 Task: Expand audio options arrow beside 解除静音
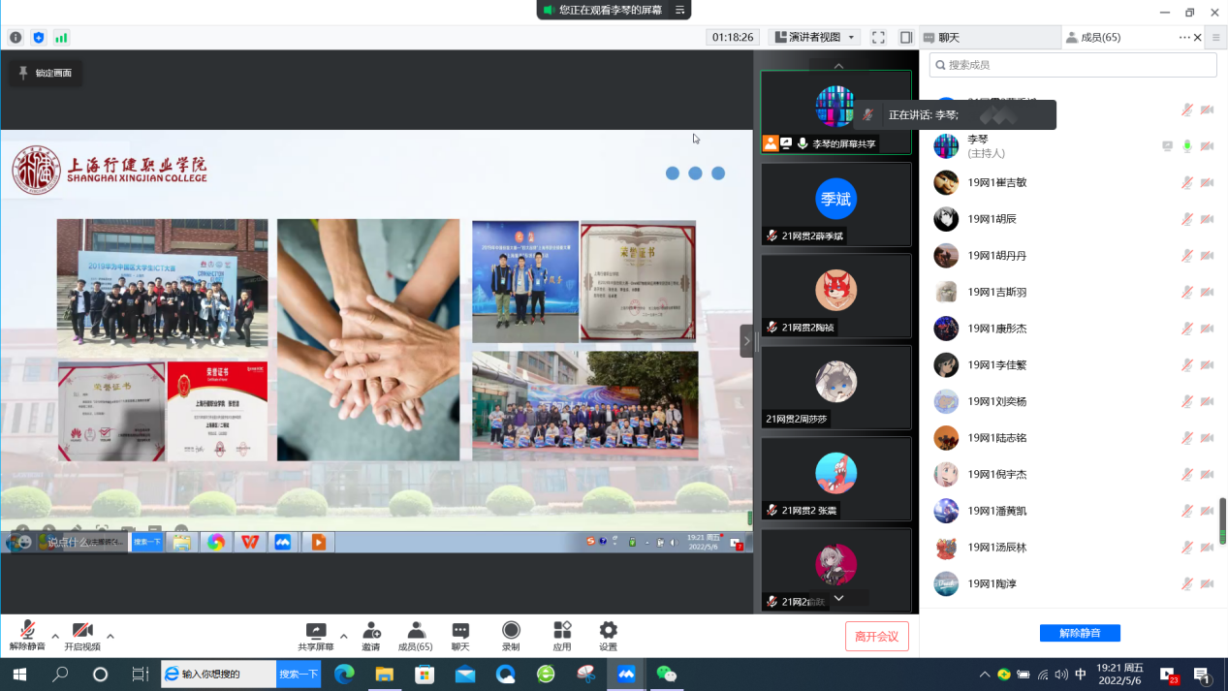point(55,637)
